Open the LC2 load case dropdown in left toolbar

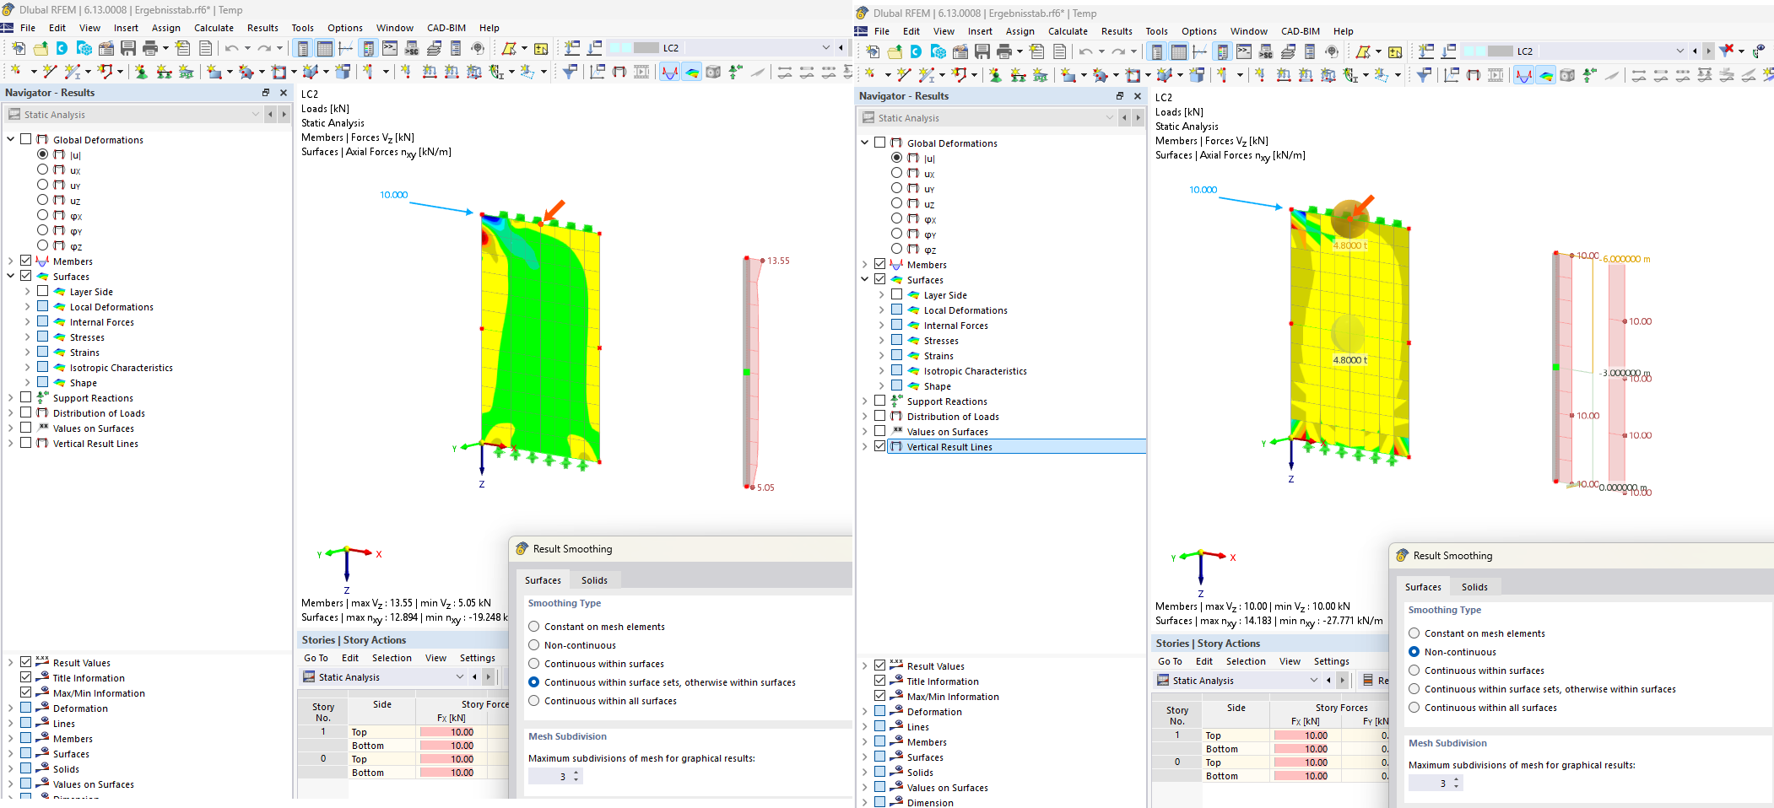click(825, 48)
